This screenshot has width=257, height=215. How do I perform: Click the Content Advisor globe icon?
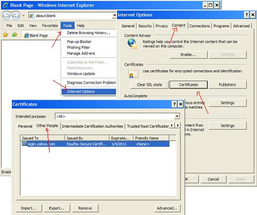(x=132, y=43)
